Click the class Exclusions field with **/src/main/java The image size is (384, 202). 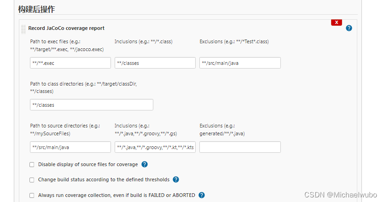point(240,63)
